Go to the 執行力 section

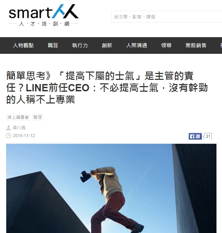click(80, 45)
